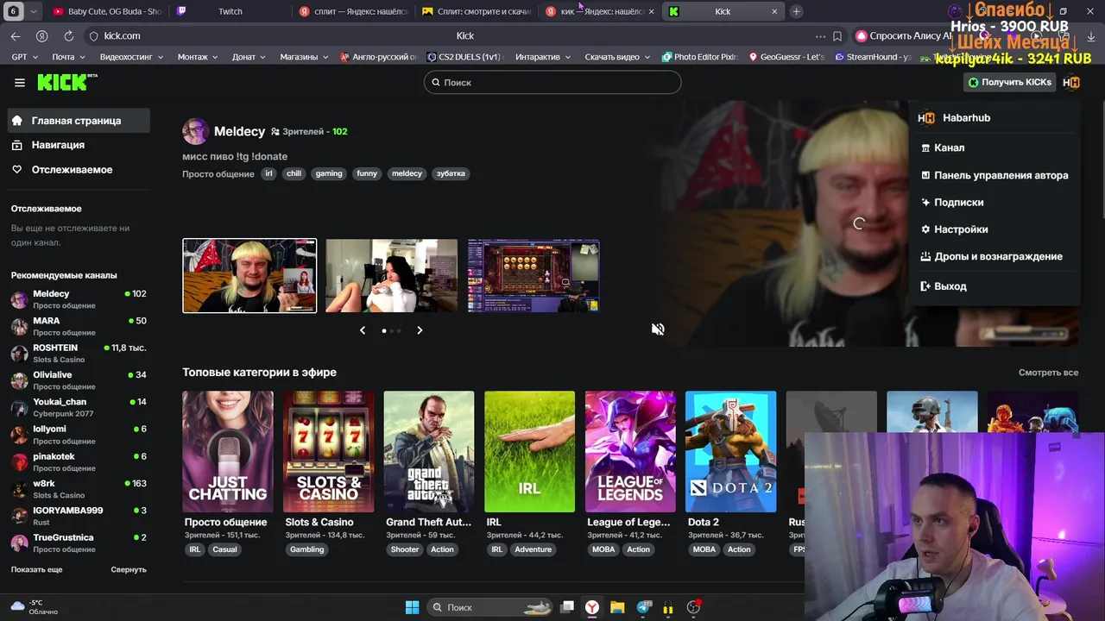The image size is (1105, 621).
Task: Click Meldecy streamer avatar in featured section
Action: tap(195, 131)
